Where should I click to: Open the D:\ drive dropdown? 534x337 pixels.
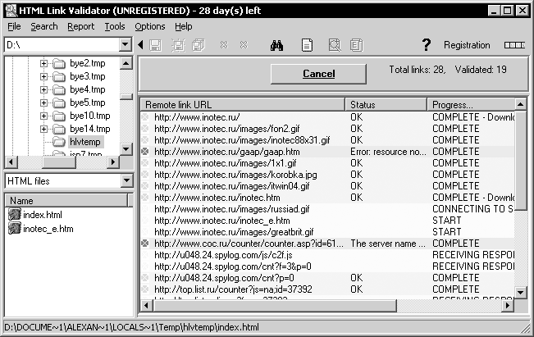[x=125, y=44]
